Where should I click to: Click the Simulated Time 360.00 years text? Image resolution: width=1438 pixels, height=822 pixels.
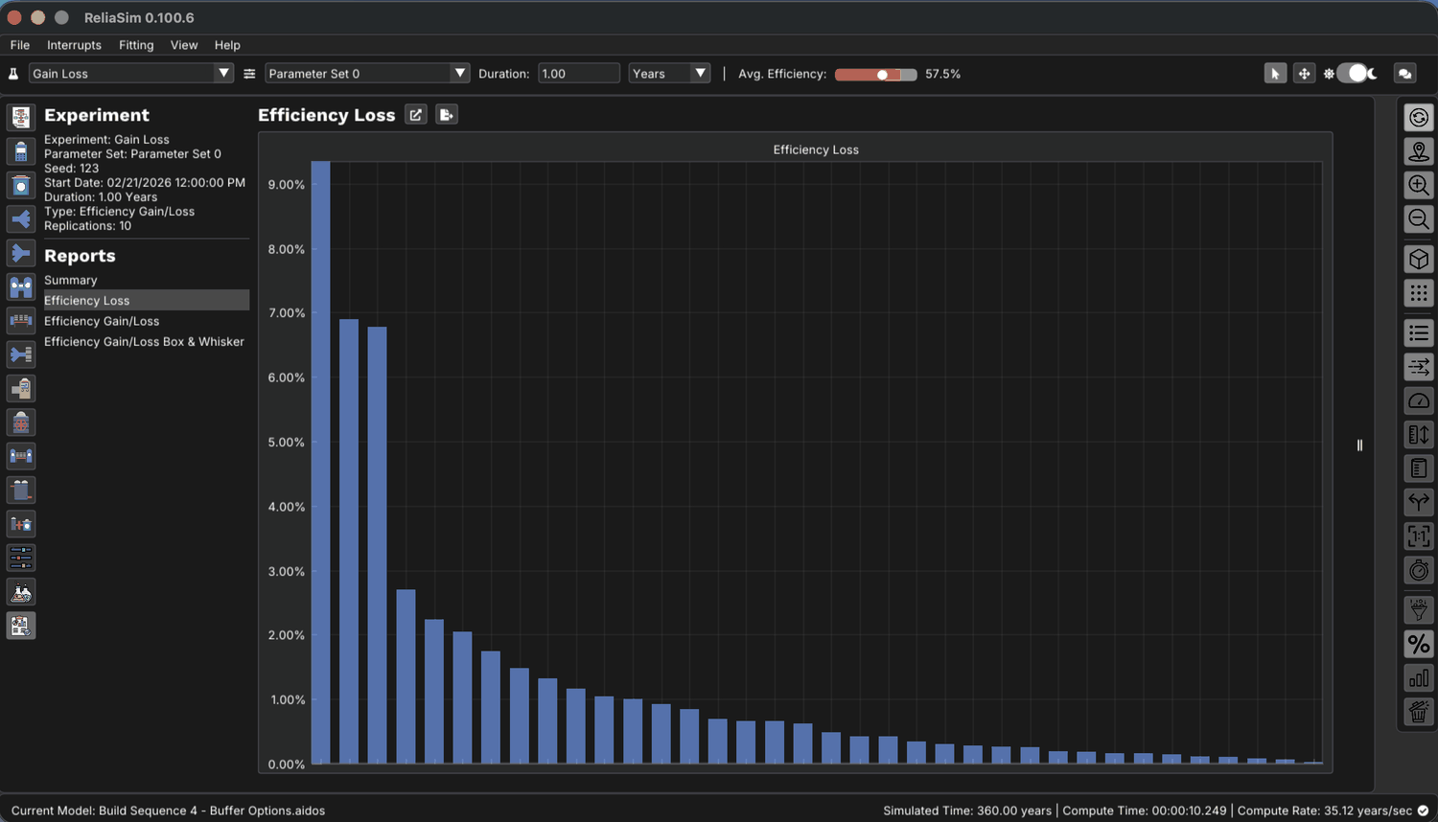click(967, 811)
